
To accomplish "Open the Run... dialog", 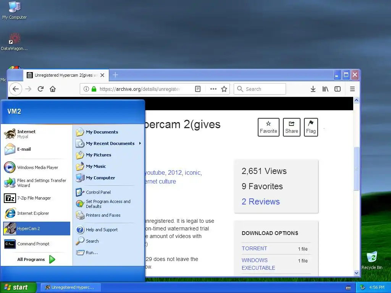I will [x=108, y=253].
